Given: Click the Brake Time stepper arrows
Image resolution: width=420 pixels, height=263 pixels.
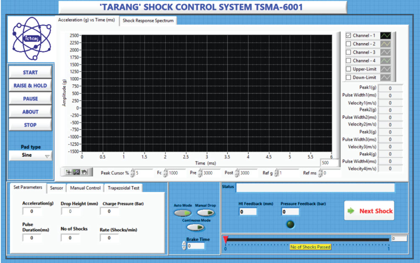Looking at the screenshot, I should 184,245.
